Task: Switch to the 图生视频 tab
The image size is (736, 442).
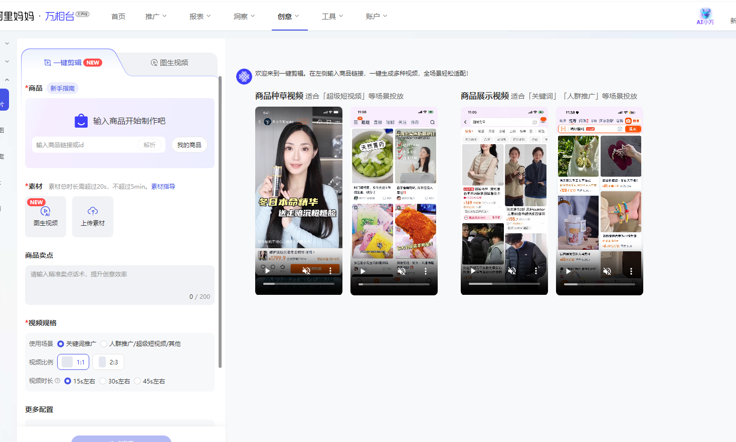Action: pyautogui.click(x=169, y=63)
